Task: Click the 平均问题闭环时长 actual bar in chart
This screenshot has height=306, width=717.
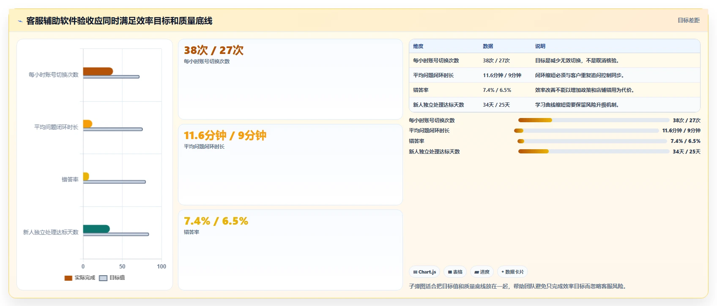Action: coord(88,123)
